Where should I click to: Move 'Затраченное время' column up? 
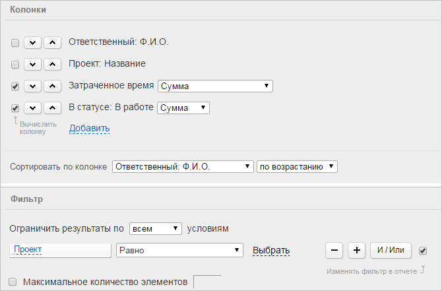[x=52, y=86]
